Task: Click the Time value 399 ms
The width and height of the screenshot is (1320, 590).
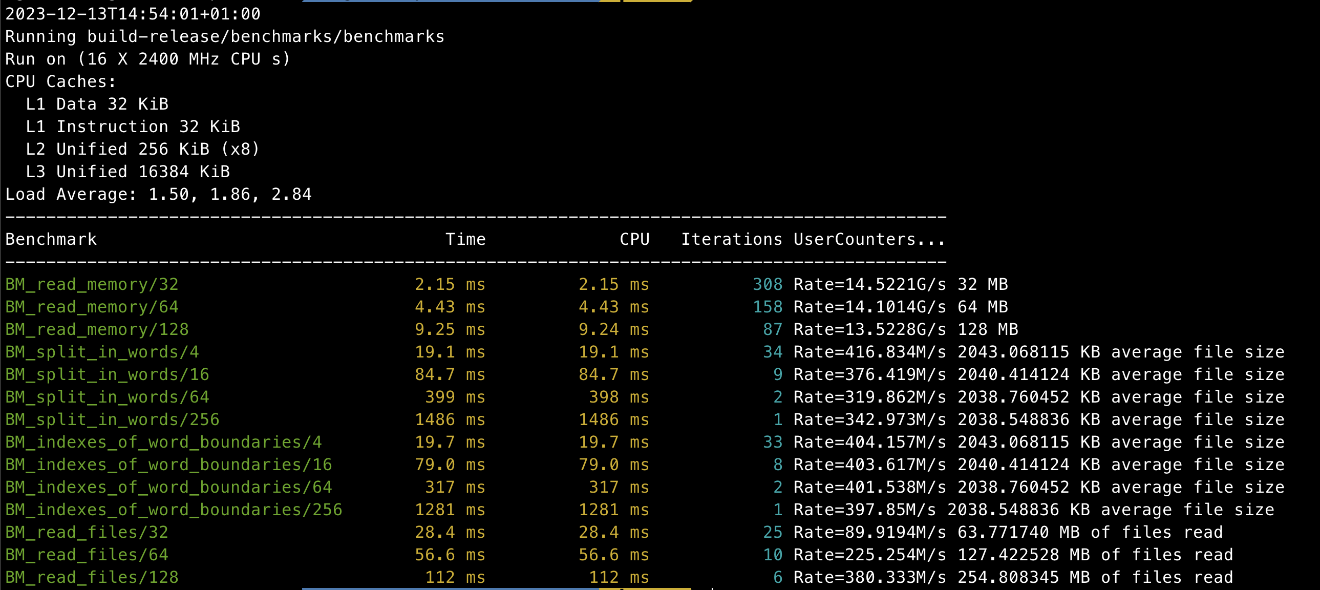Action: (455, 397)
